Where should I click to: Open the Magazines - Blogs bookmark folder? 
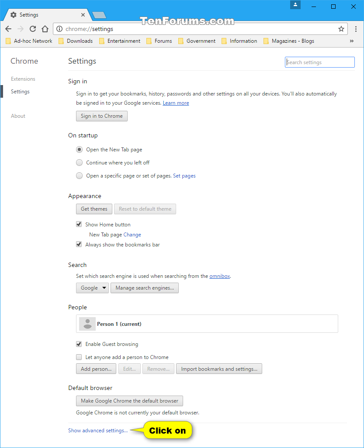coord(289,41)
